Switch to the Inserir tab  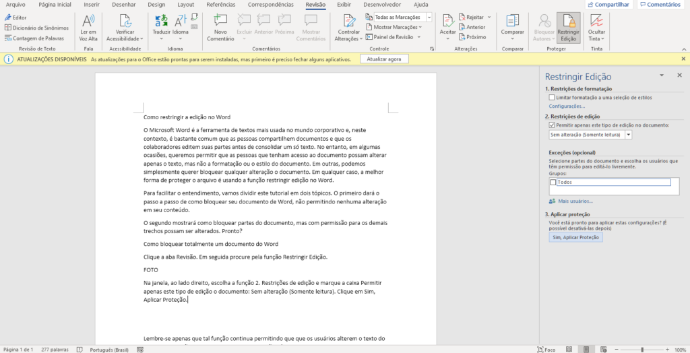[91, 5]
